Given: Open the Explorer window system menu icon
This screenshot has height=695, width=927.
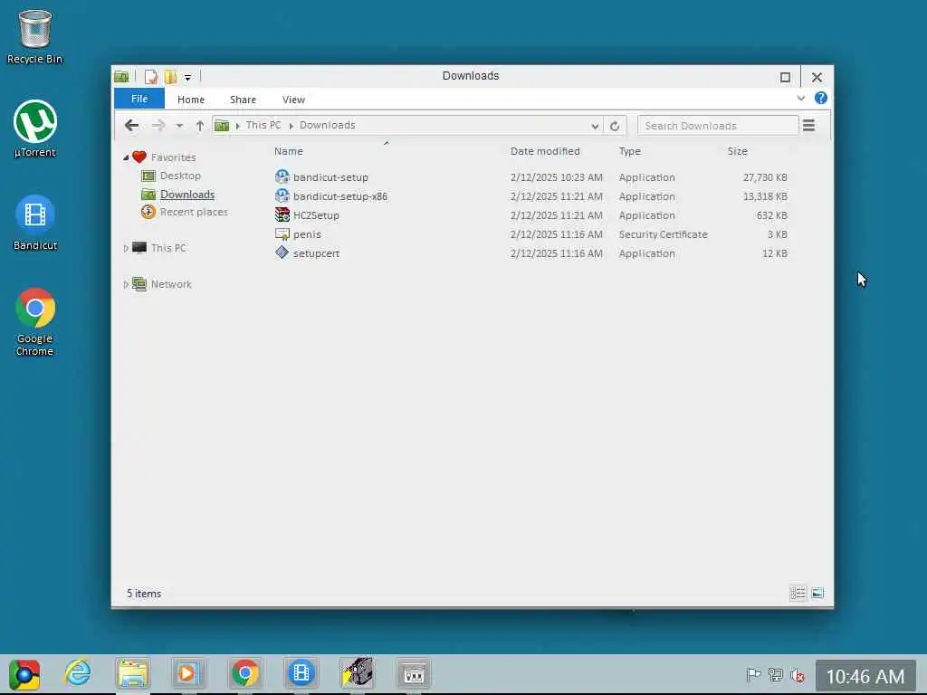Looking at the screenshot, I should (122, 77).
